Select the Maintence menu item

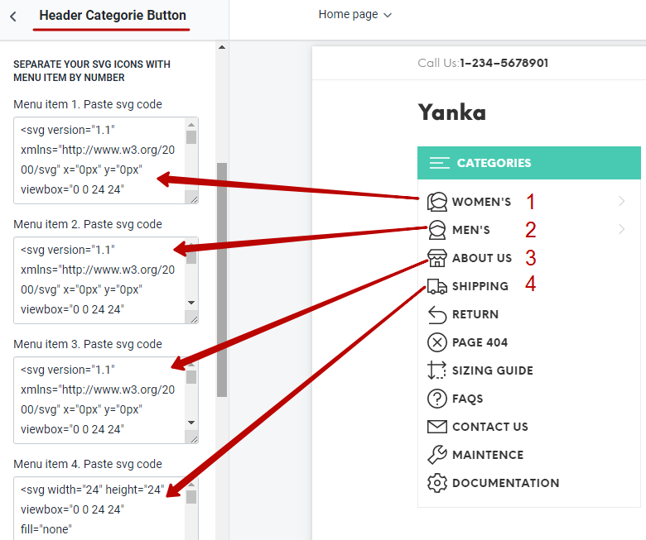(x=488, y=455)
